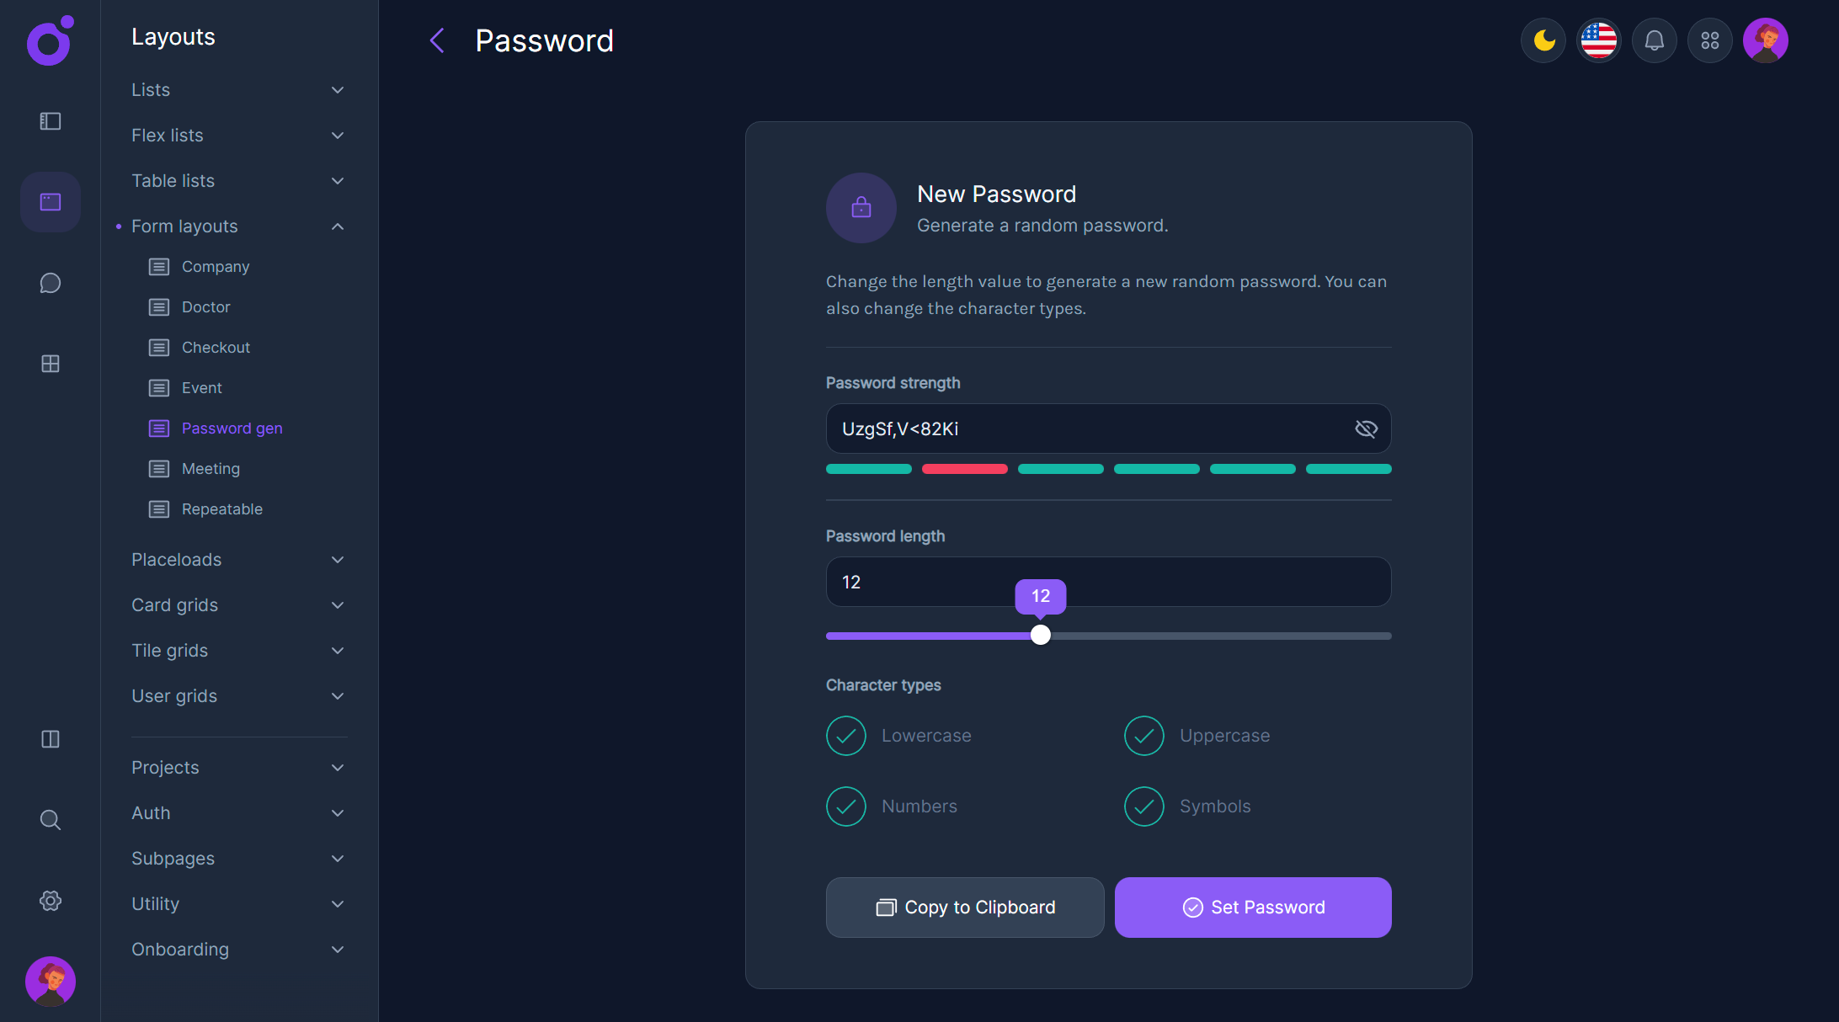
Task: Open the Checkout form layout
Action: tap(216, 348)
